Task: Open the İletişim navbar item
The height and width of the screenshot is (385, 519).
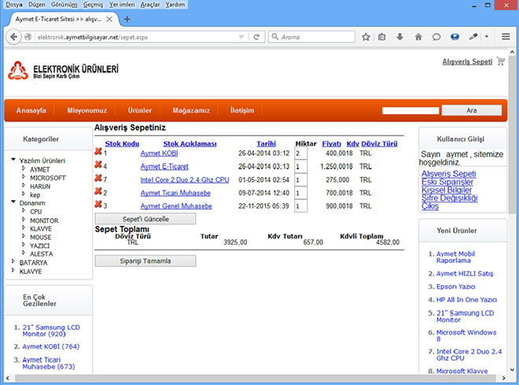Action: [x=242, y=110]
